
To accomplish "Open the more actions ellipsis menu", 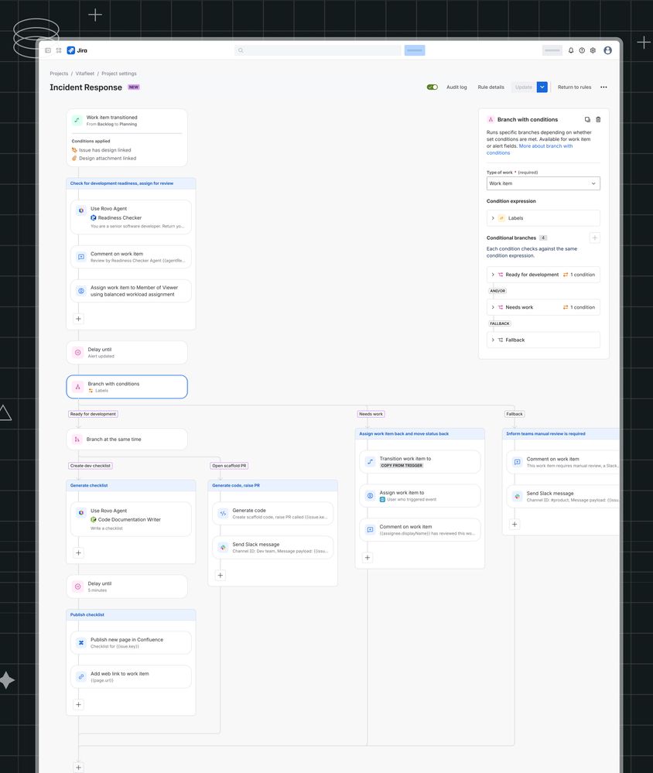I will 603,87.
